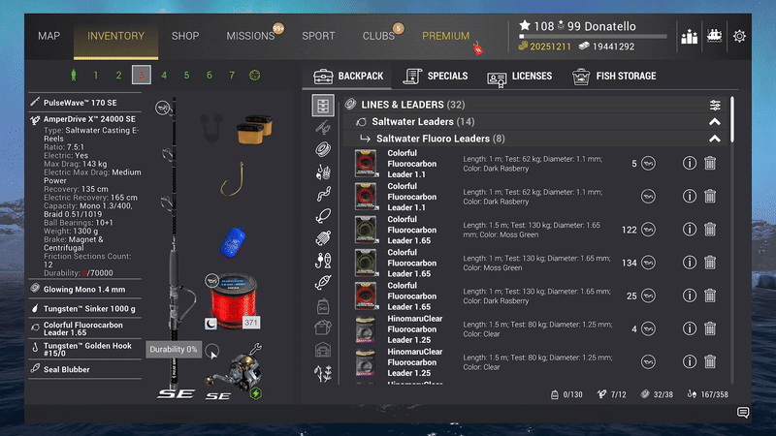Image resolution: width=776 pixels, height=436 pixels.
Task: Open the Shop tab
Action: point(185,37)
